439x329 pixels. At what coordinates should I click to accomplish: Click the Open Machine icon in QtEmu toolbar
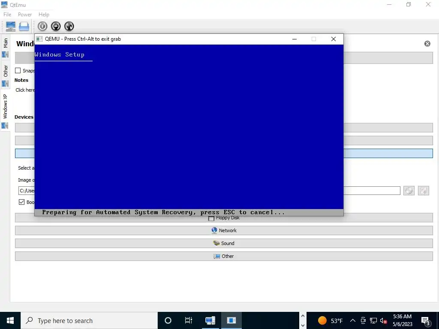tap(24, 26)
